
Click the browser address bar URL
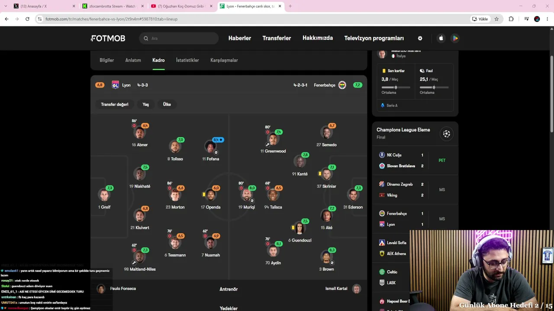tap(111, 19)
